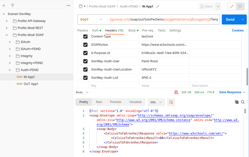Click Save Response

coord(230,92)
